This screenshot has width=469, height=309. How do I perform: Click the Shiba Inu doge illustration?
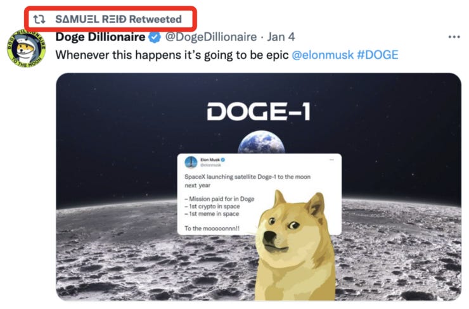click(295, 245)
